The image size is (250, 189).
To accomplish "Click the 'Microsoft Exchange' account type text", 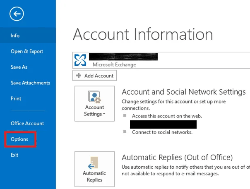I will (114, 65).
